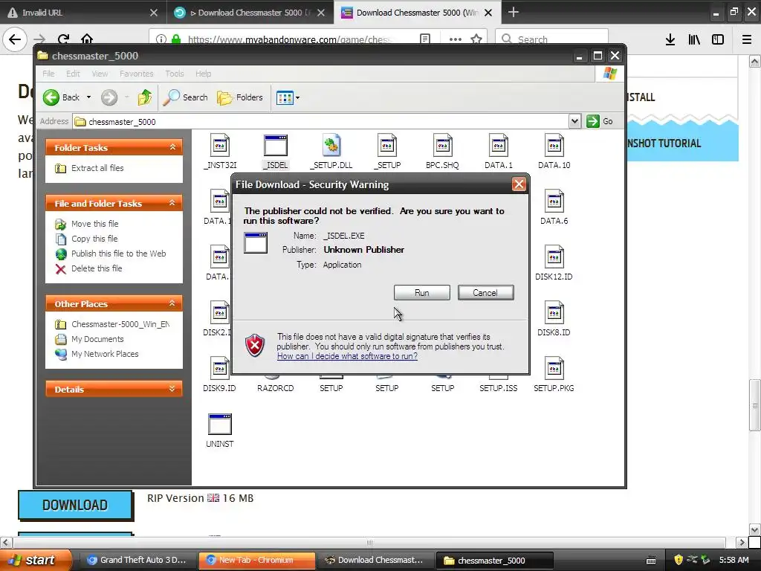Reload the browser page
The image size is (761, 571).
[x=63, y=39]
